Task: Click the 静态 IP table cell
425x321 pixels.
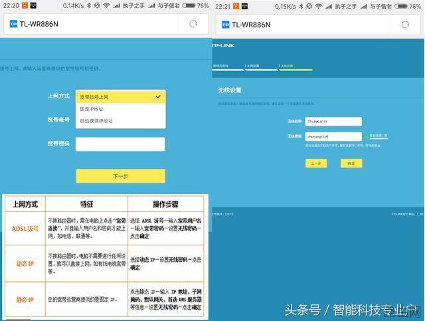Action: click(25, 300)
